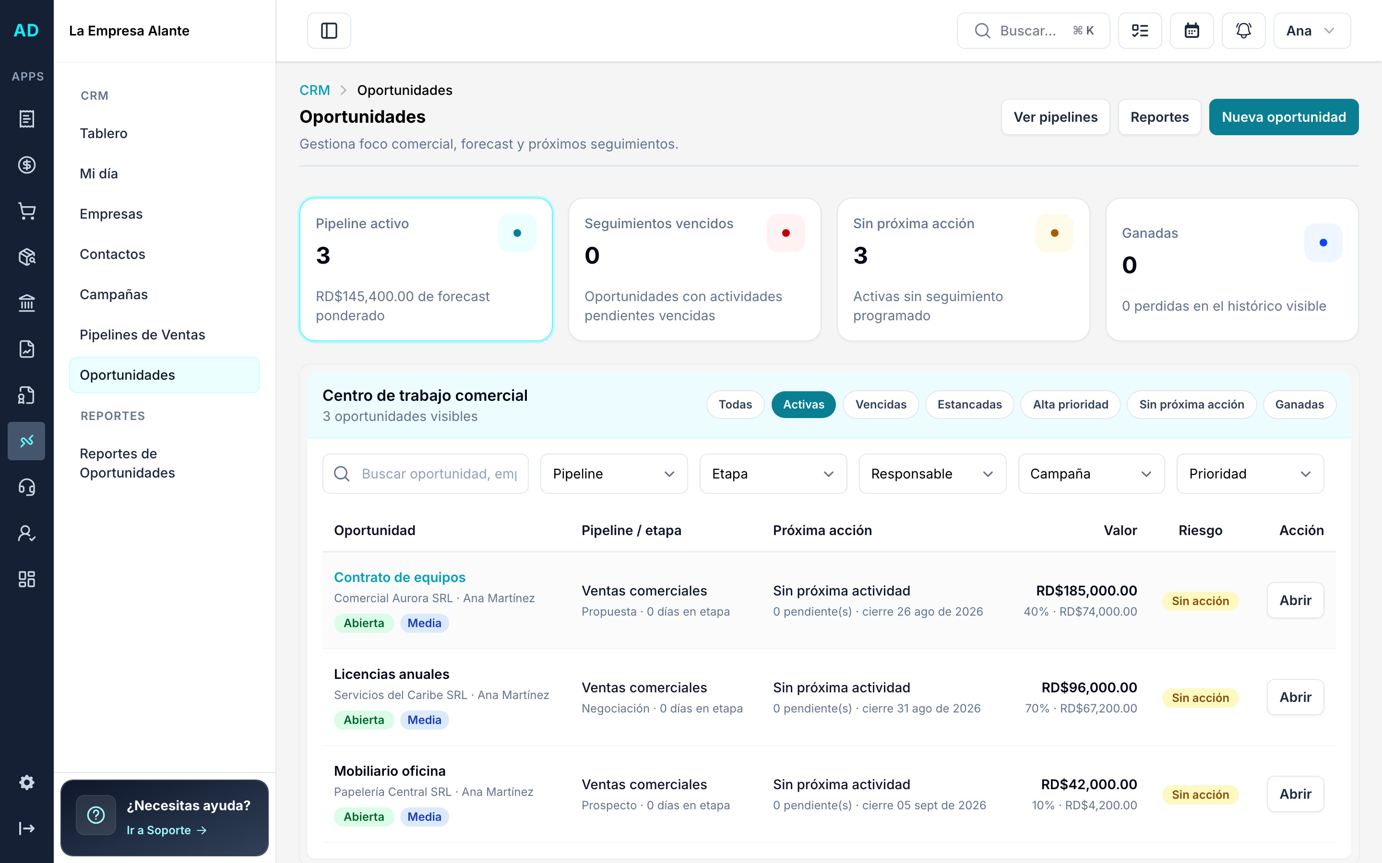Expand the Ana user menu
This screenshot has height=863, width=1382.
1312,31
